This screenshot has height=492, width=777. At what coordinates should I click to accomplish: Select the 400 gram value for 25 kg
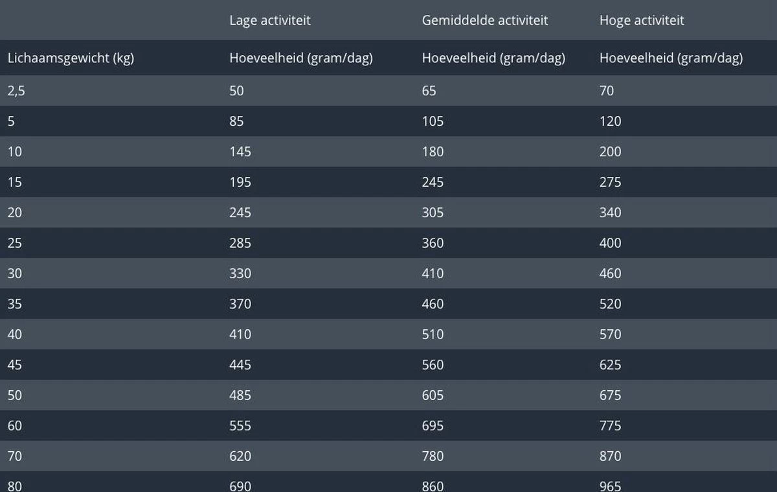(610, 243)
